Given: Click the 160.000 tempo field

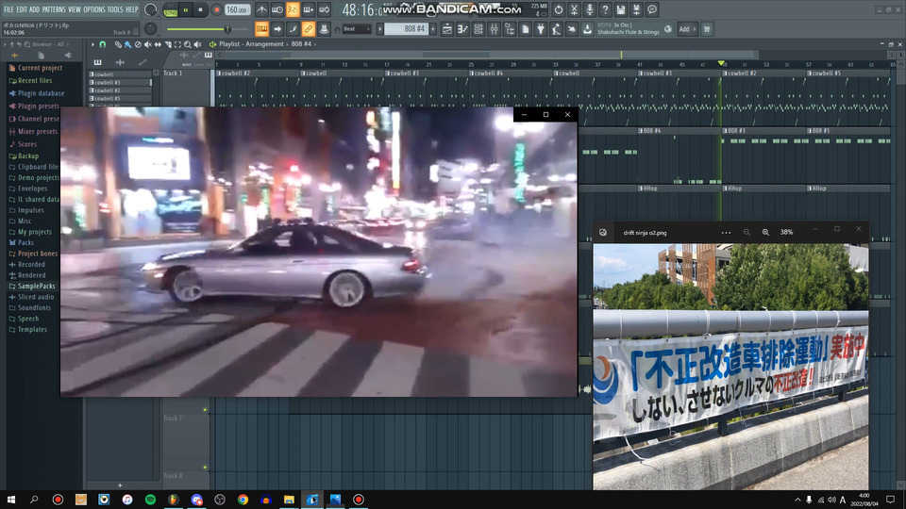Looking at the screenshot, I should (238, 9).
